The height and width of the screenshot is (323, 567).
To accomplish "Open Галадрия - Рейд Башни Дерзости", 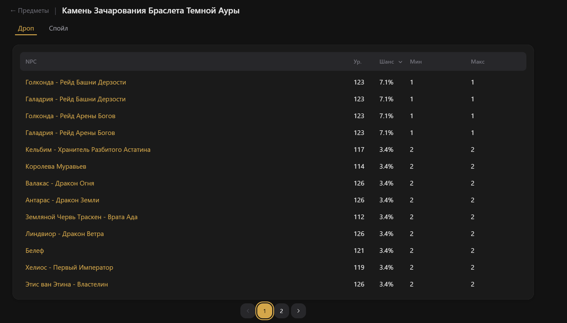I will pos(75,99).
